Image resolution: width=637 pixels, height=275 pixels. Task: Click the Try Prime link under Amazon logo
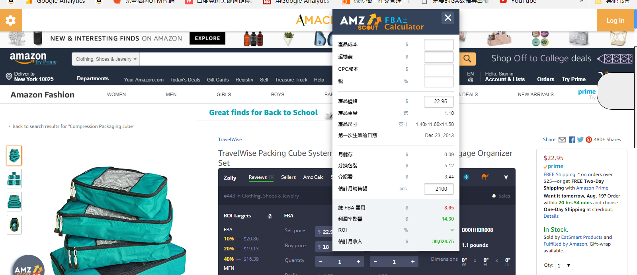(x=45, y=62)
